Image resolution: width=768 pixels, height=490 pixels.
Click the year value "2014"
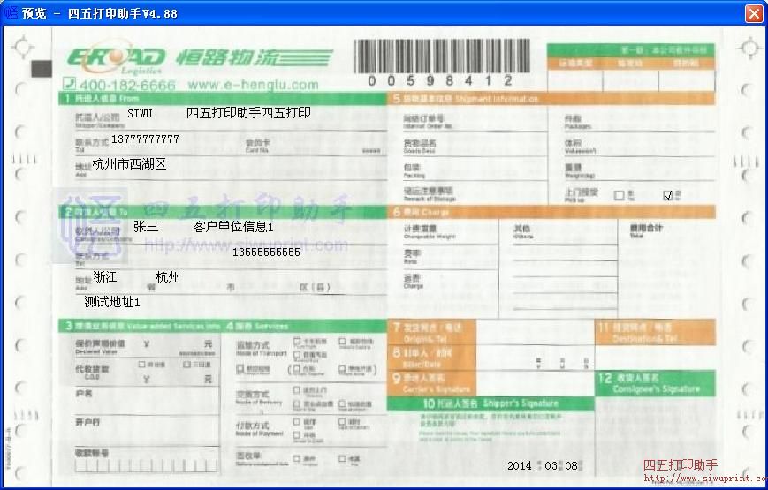coord(519,466)
